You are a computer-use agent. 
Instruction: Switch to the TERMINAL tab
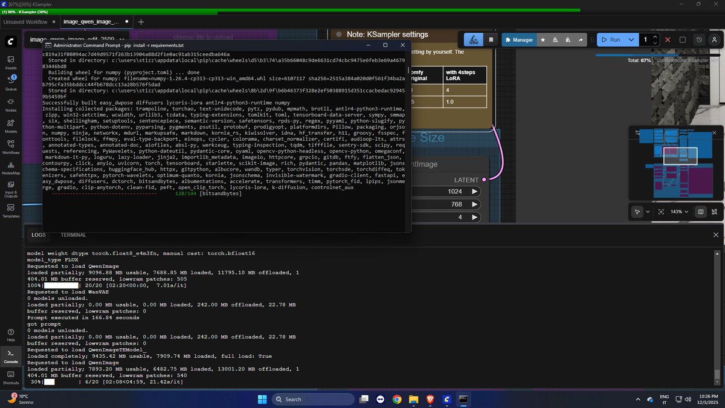point(73,235)
